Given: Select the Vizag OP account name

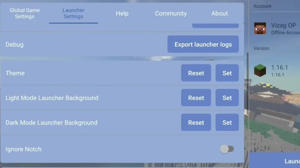Looking at the screenshot, I should point(283,25).
